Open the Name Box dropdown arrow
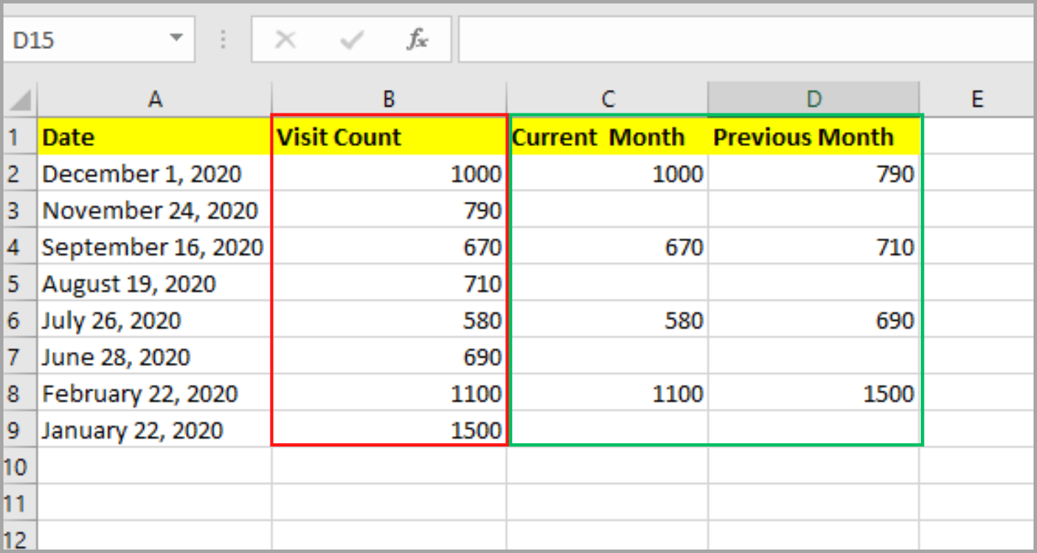The image size is (1037, 553). pos(177,38)
